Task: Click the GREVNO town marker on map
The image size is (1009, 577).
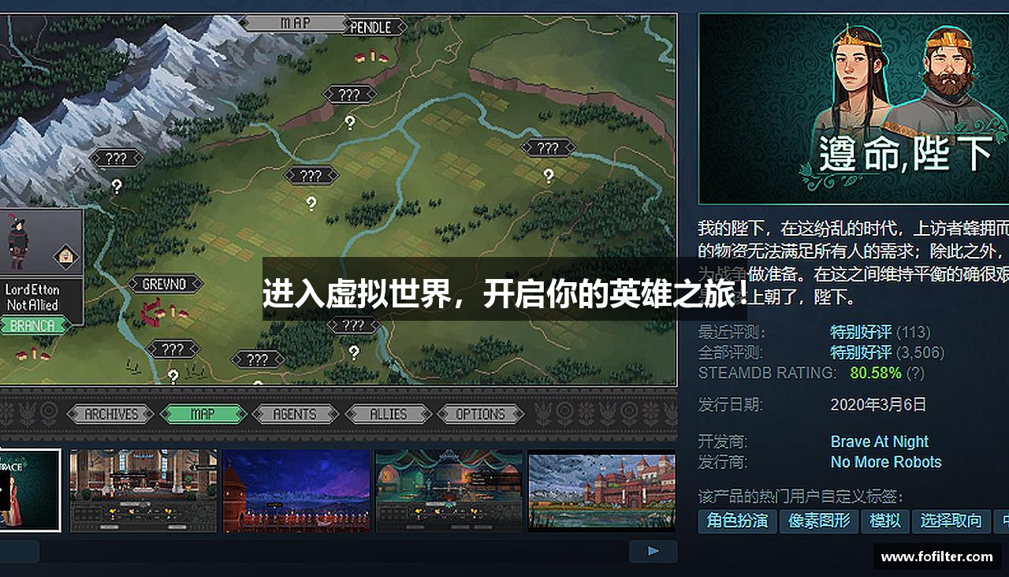Action: point(164,284)
